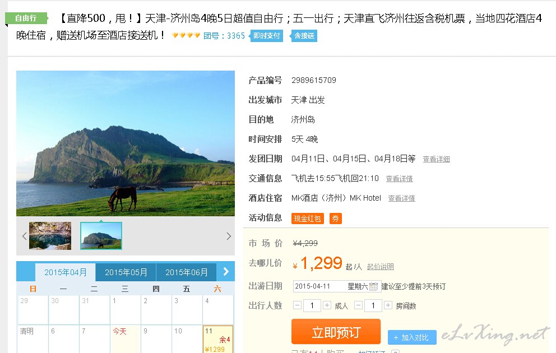Open the 起价说明 price explanation link

click(380, 267)
